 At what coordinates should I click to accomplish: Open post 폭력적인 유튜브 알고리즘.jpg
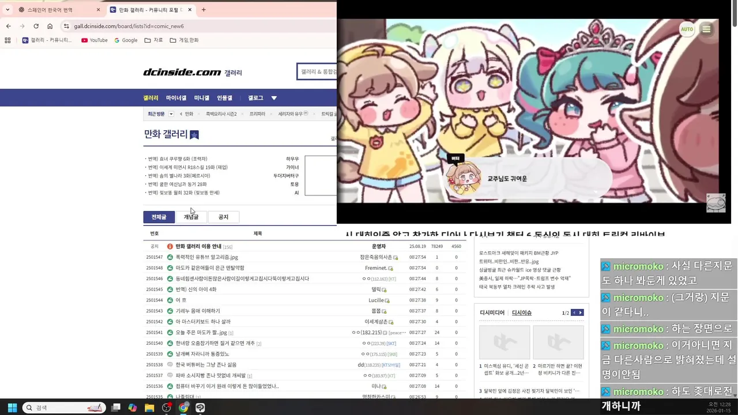click(207, 257)
